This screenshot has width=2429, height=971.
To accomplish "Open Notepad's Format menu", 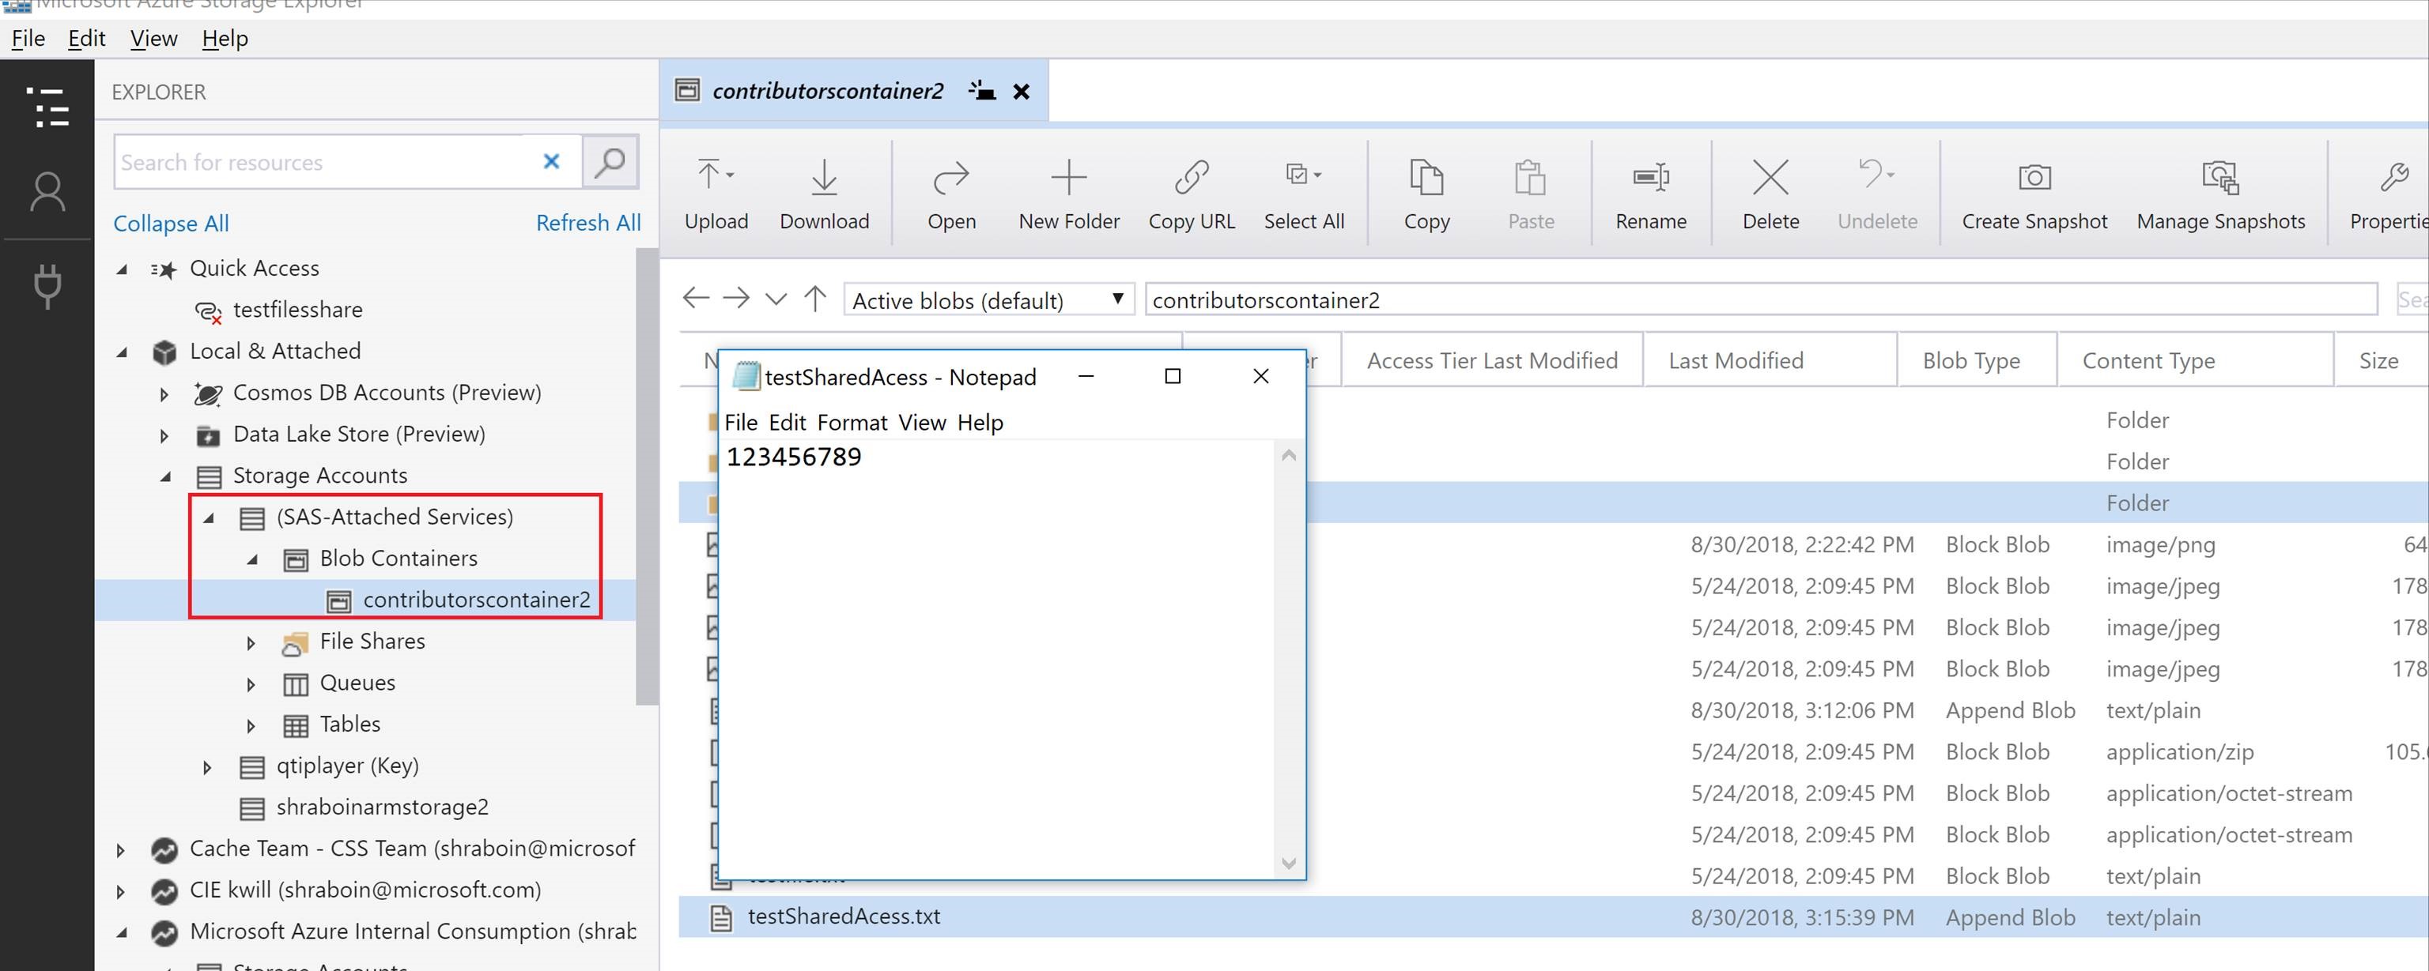I will click(x=852, y=423).
